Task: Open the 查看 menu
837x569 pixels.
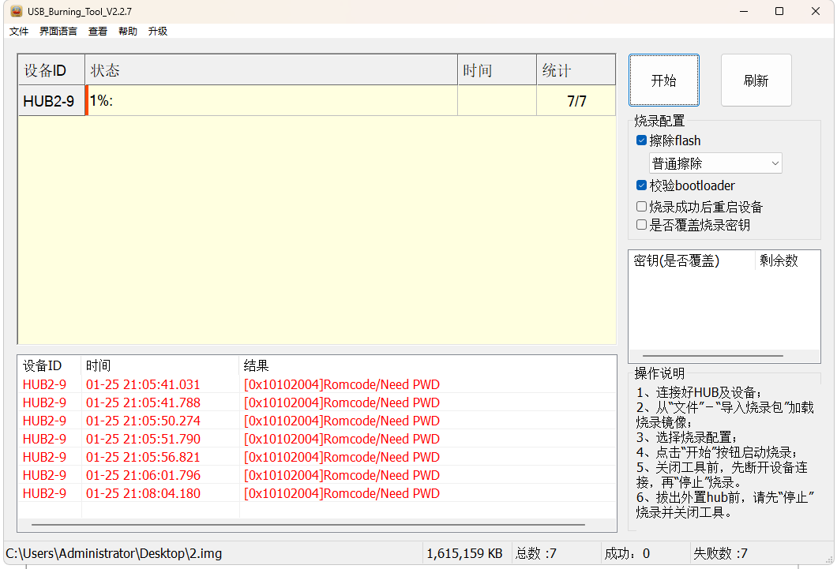Action: 98,32
